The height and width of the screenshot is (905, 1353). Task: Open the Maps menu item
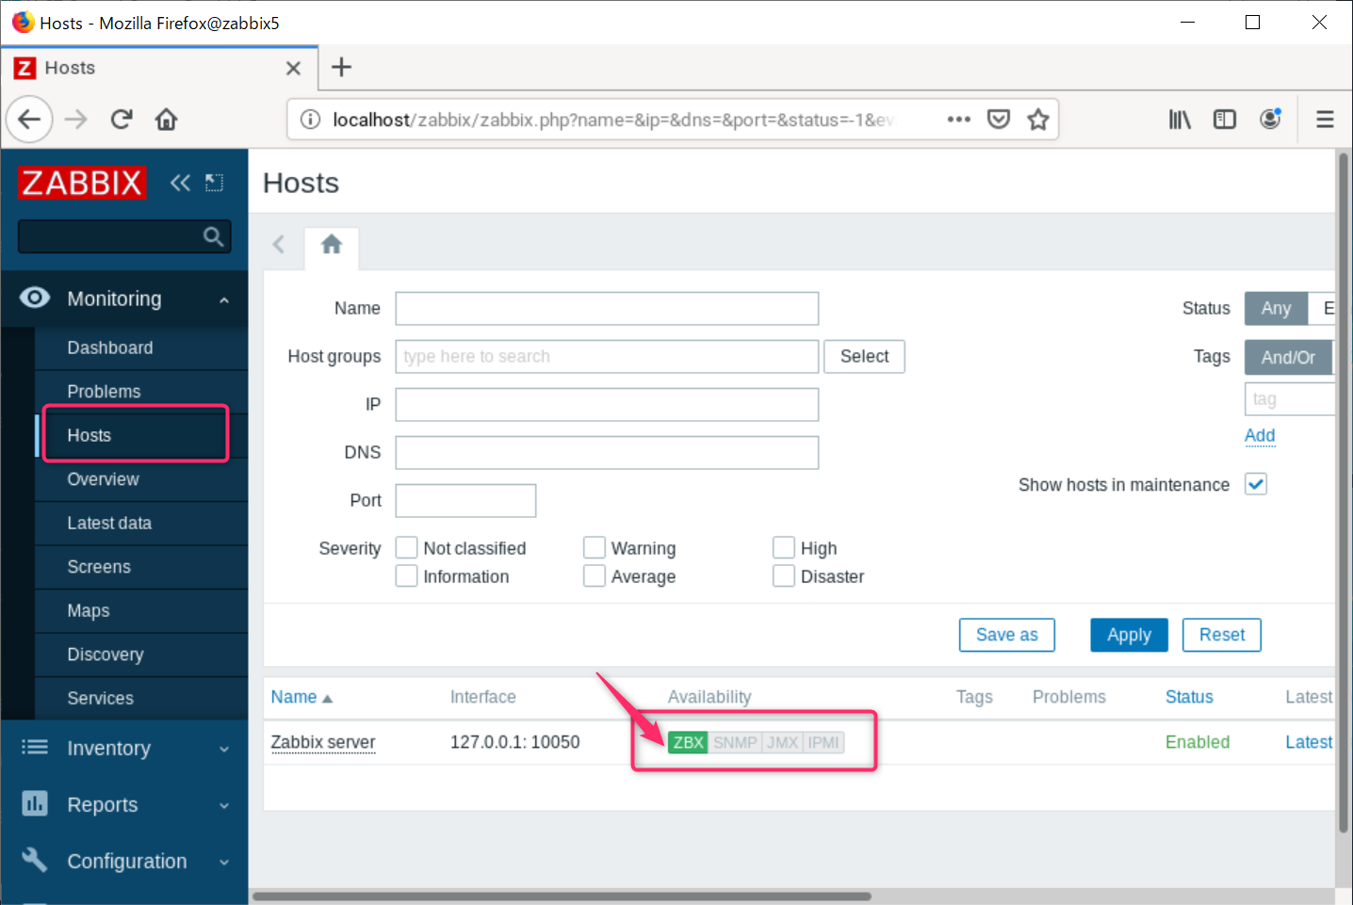coord(141,610)
